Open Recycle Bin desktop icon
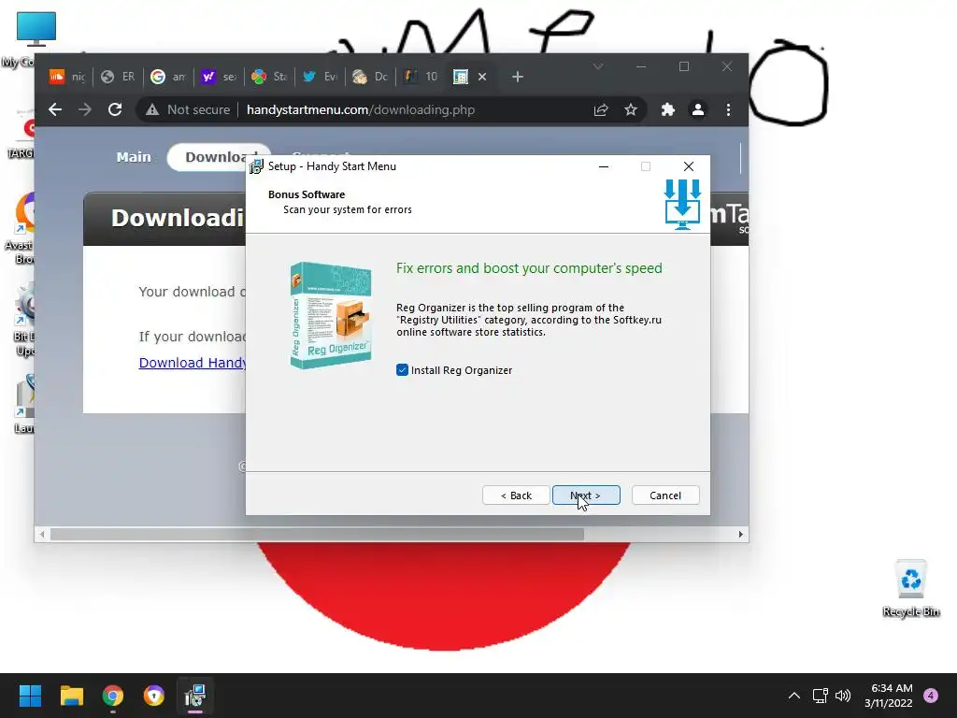957x718 pixels. click(x=911, y=589)
